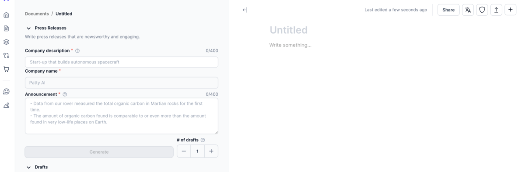Open the templates layers icon in sidebar
This screenshot has height=172, width=525.
pos(6,42)
